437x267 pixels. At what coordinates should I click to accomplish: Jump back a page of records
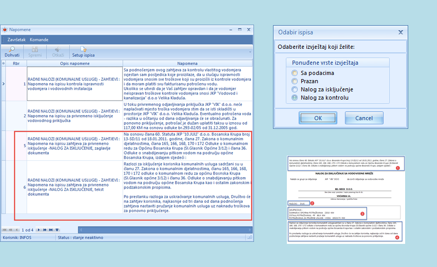point(11,230)
